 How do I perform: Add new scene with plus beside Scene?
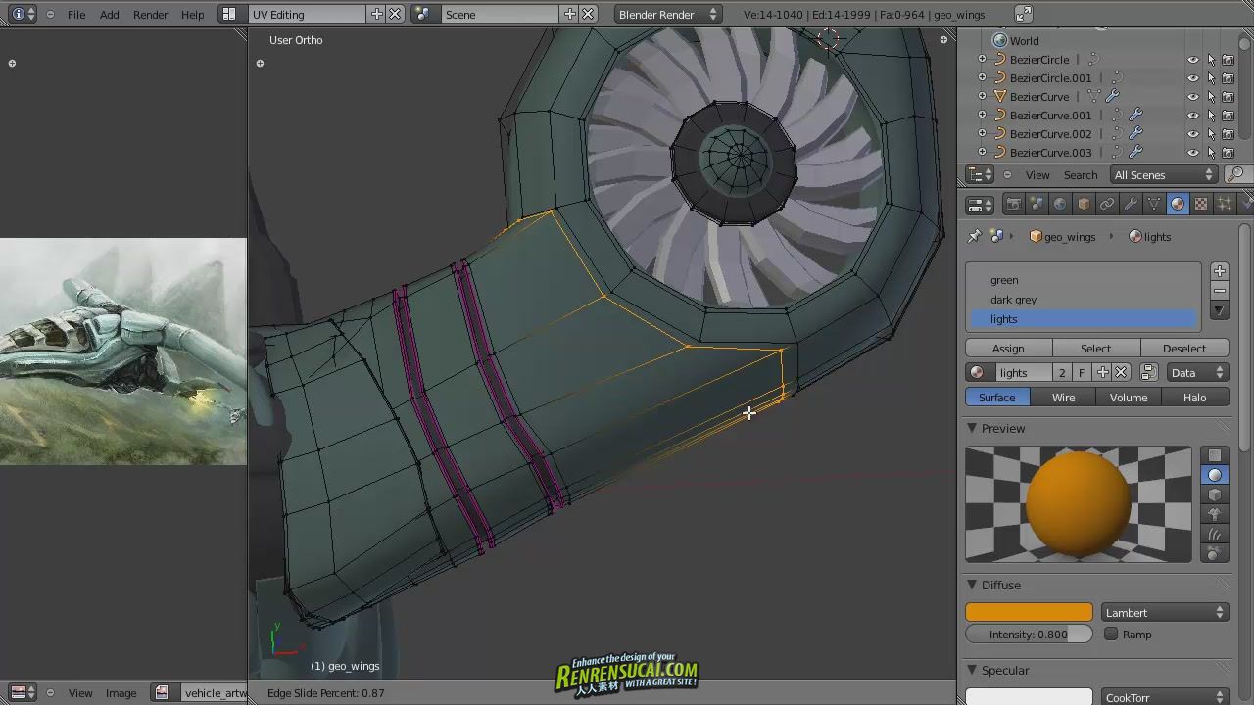point(570,14)
